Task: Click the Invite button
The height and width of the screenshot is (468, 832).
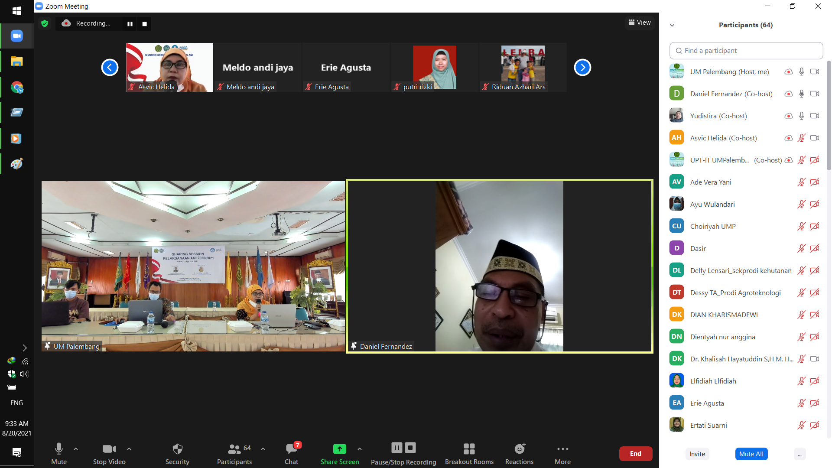Action: 697,454
